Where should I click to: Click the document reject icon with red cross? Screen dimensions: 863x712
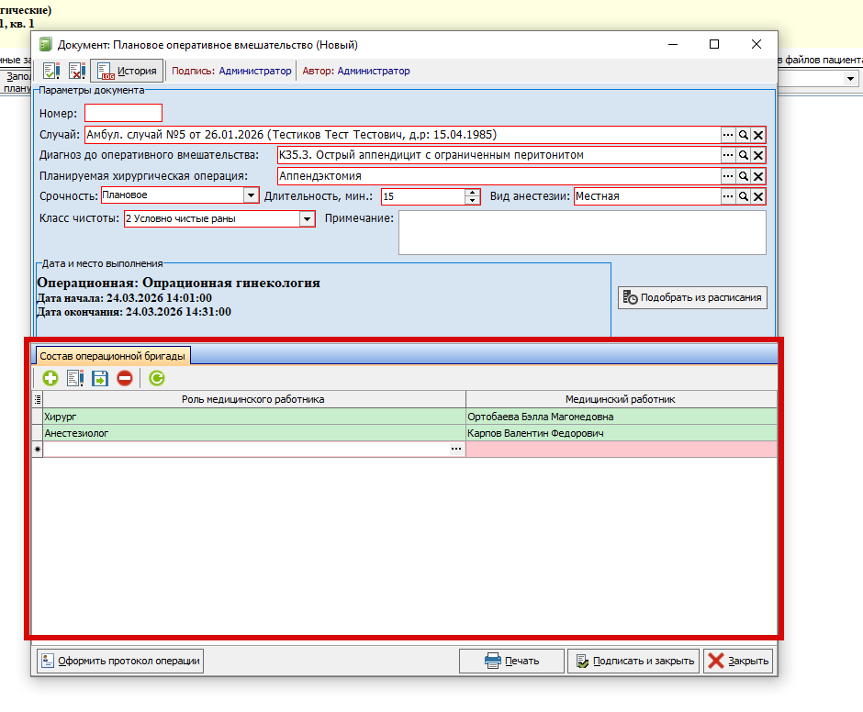pos(77,71)
